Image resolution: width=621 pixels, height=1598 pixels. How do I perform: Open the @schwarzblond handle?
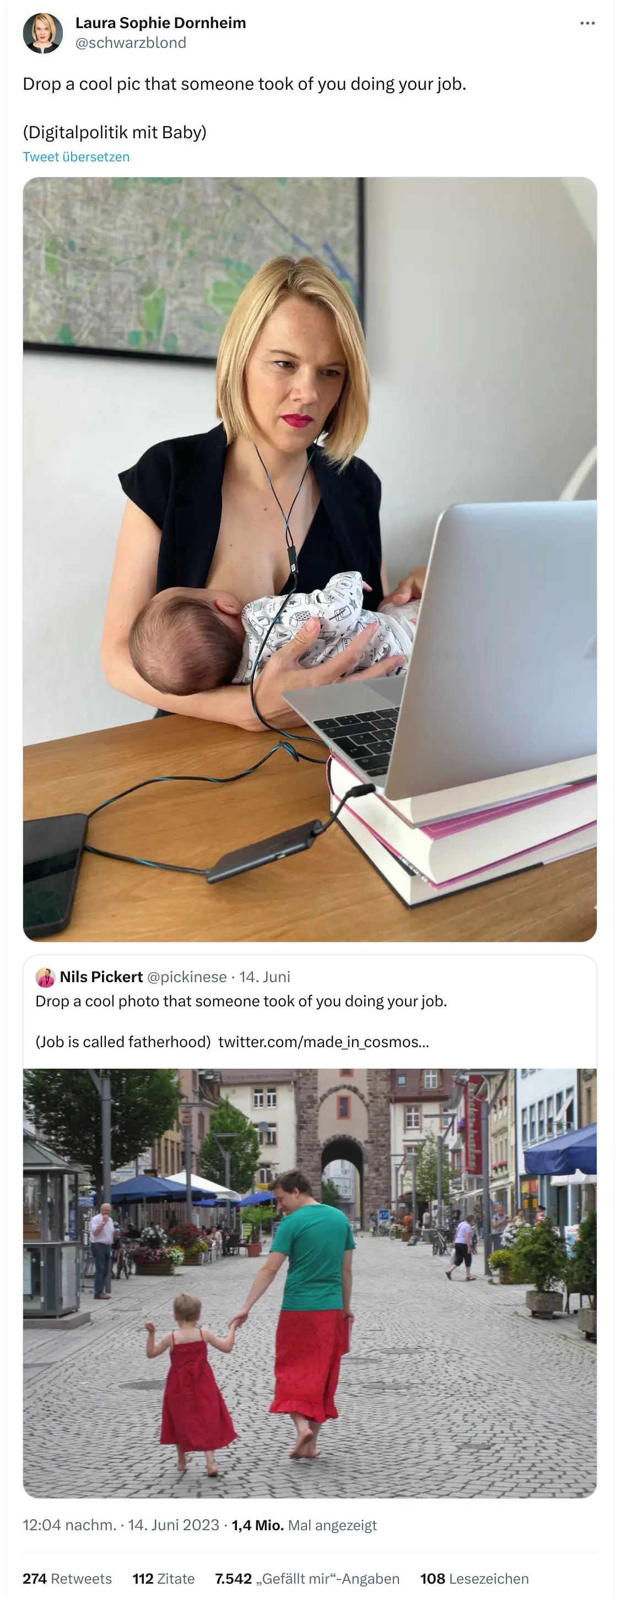131,43
